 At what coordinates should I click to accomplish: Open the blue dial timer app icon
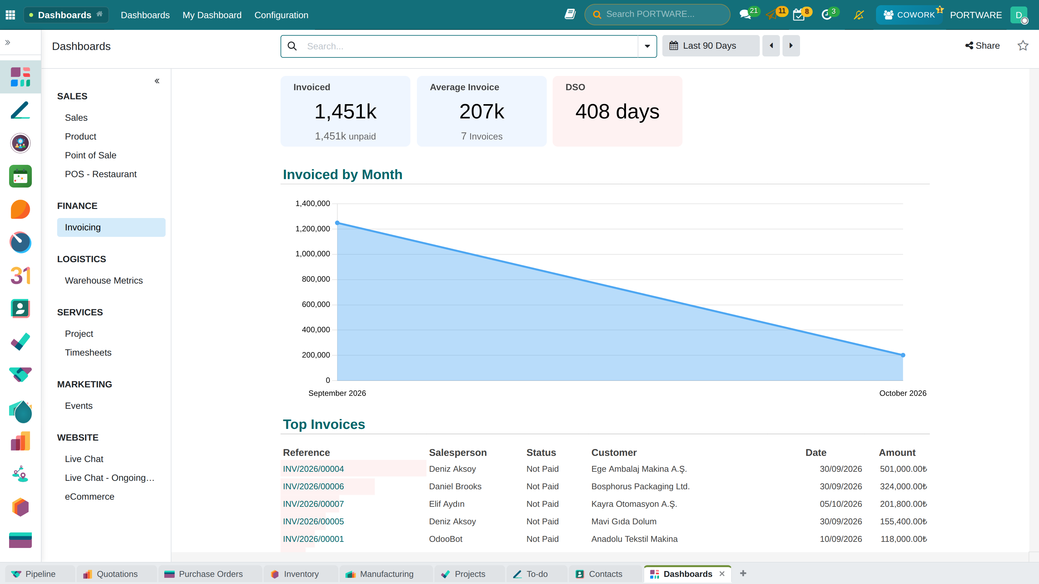[x=20, y=242]
